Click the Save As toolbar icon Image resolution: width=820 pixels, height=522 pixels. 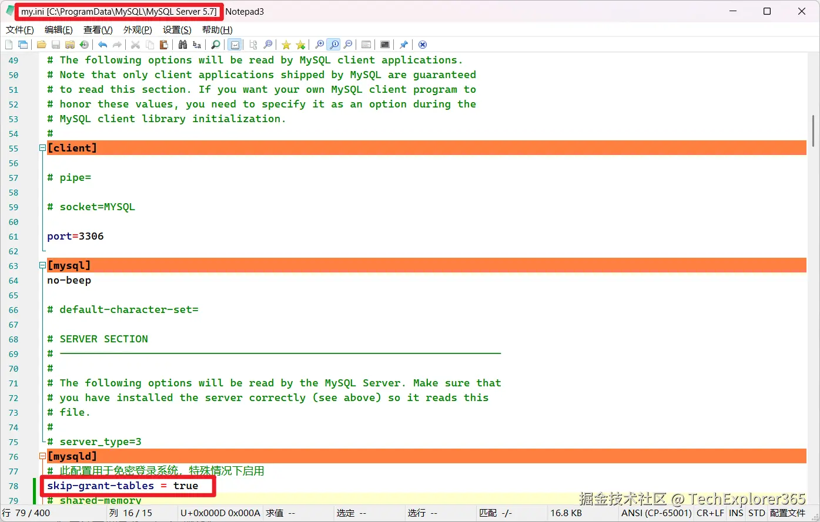coord(70,45)
